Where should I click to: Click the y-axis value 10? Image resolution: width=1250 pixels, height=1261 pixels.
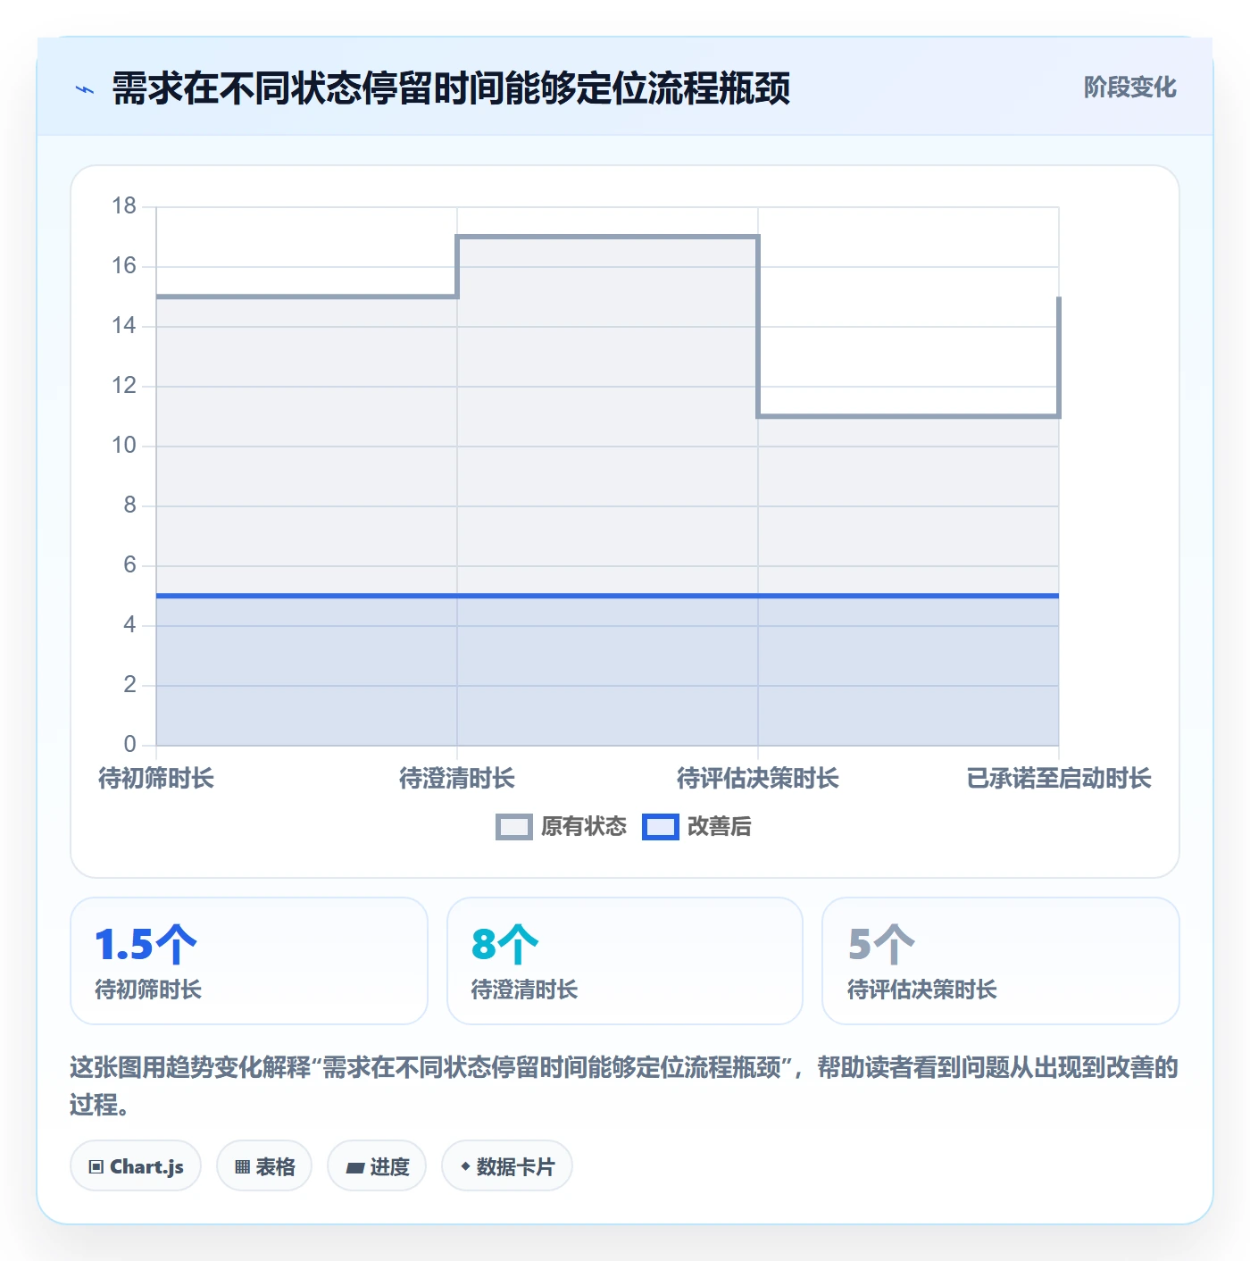pos(124,446)
